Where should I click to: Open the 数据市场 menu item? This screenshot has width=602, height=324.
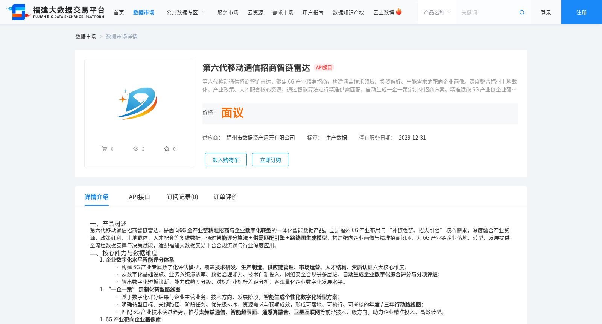(144, 12)
